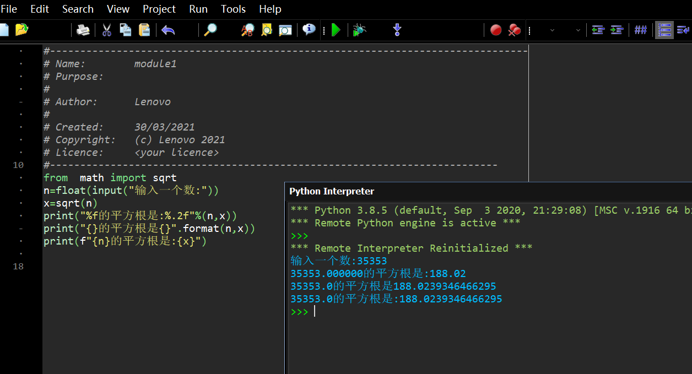Open the Search menu
This screenshot has width=692, height=374.
78,9
